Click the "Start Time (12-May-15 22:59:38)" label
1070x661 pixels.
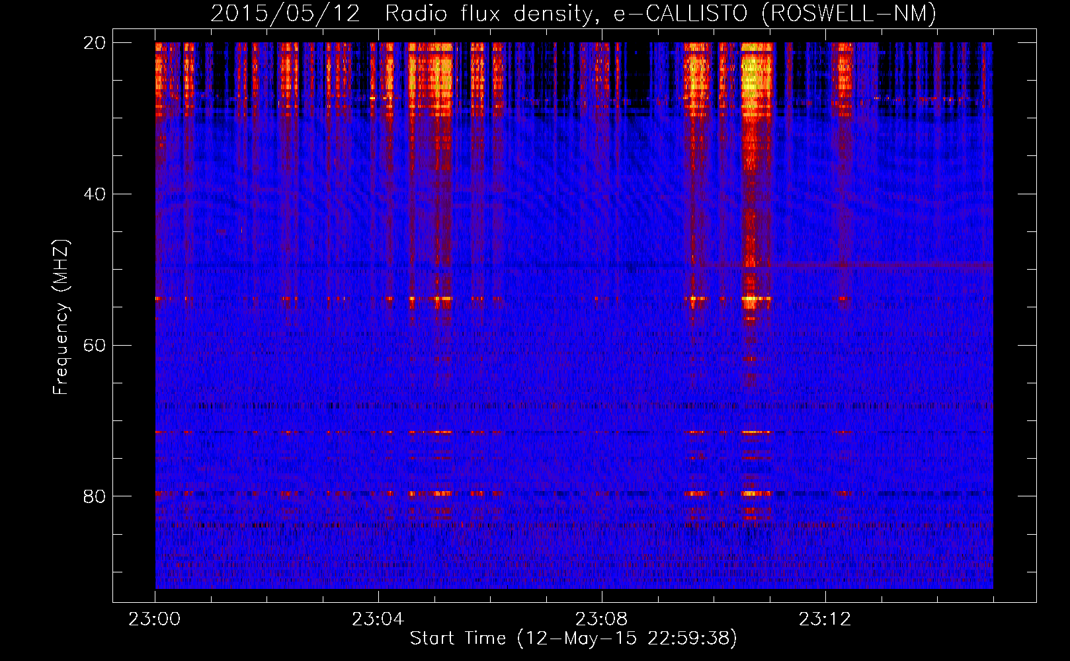coord(573,639)
